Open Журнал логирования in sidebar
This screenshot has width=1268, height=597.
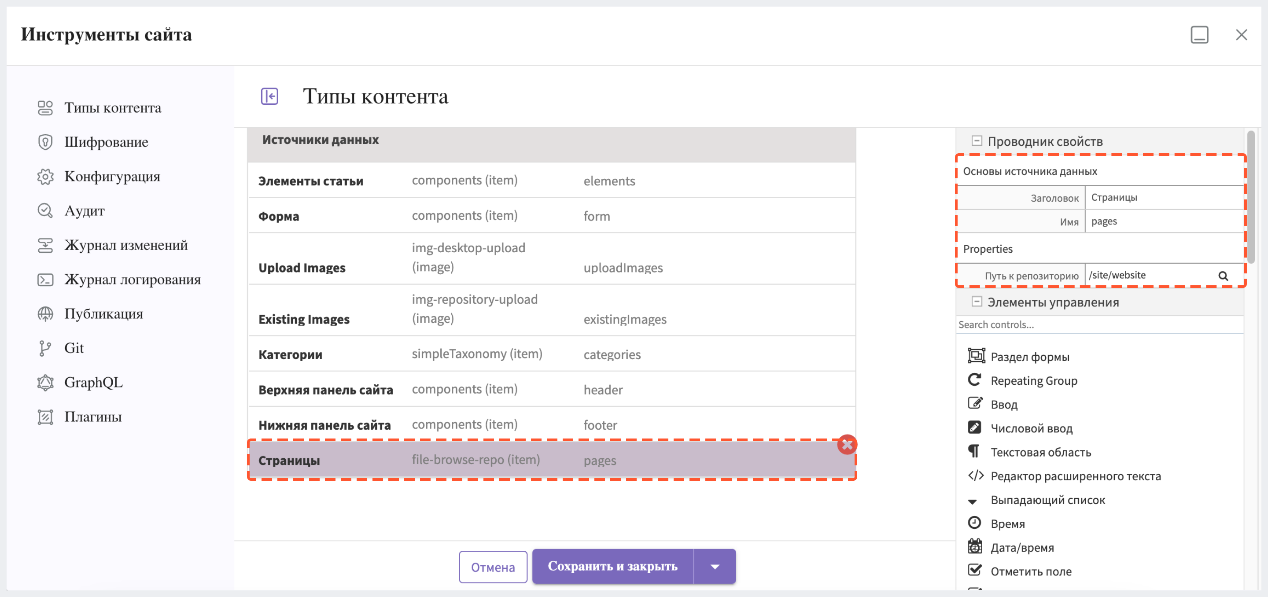(x=133, y=280)
